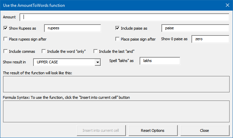
Task: Click into the Amount input field
Action: tap(125, 17)
